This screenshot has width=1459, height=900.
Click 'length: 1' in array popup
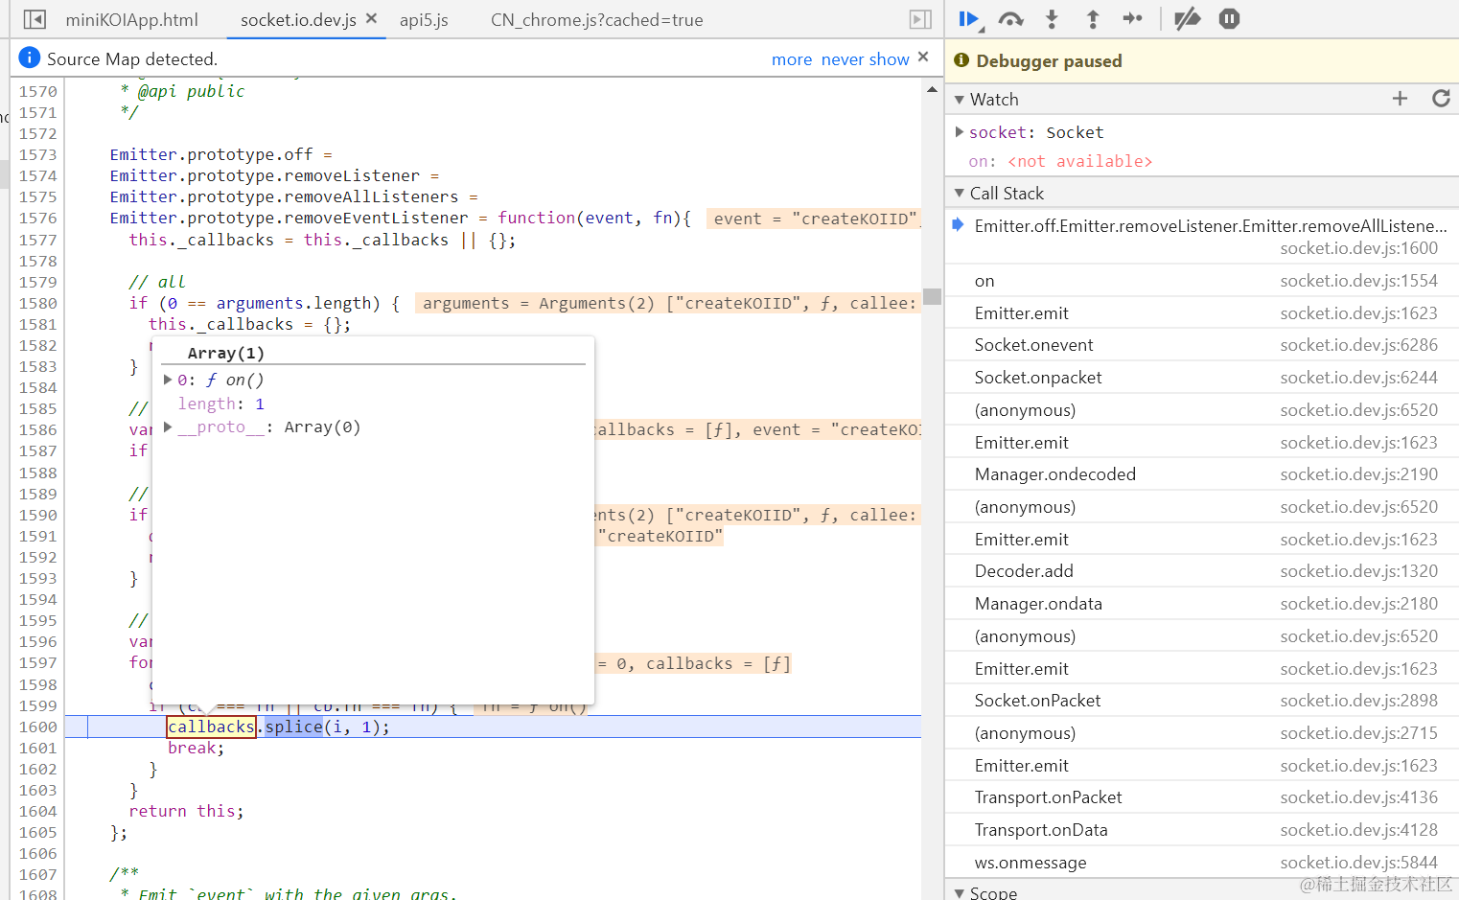click(x=220, y=404)
